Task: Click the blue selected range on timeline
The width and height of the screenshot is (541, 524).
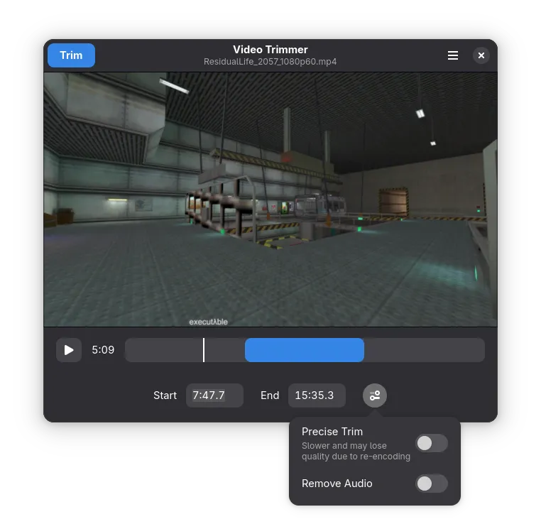Action: pos(305,350)
